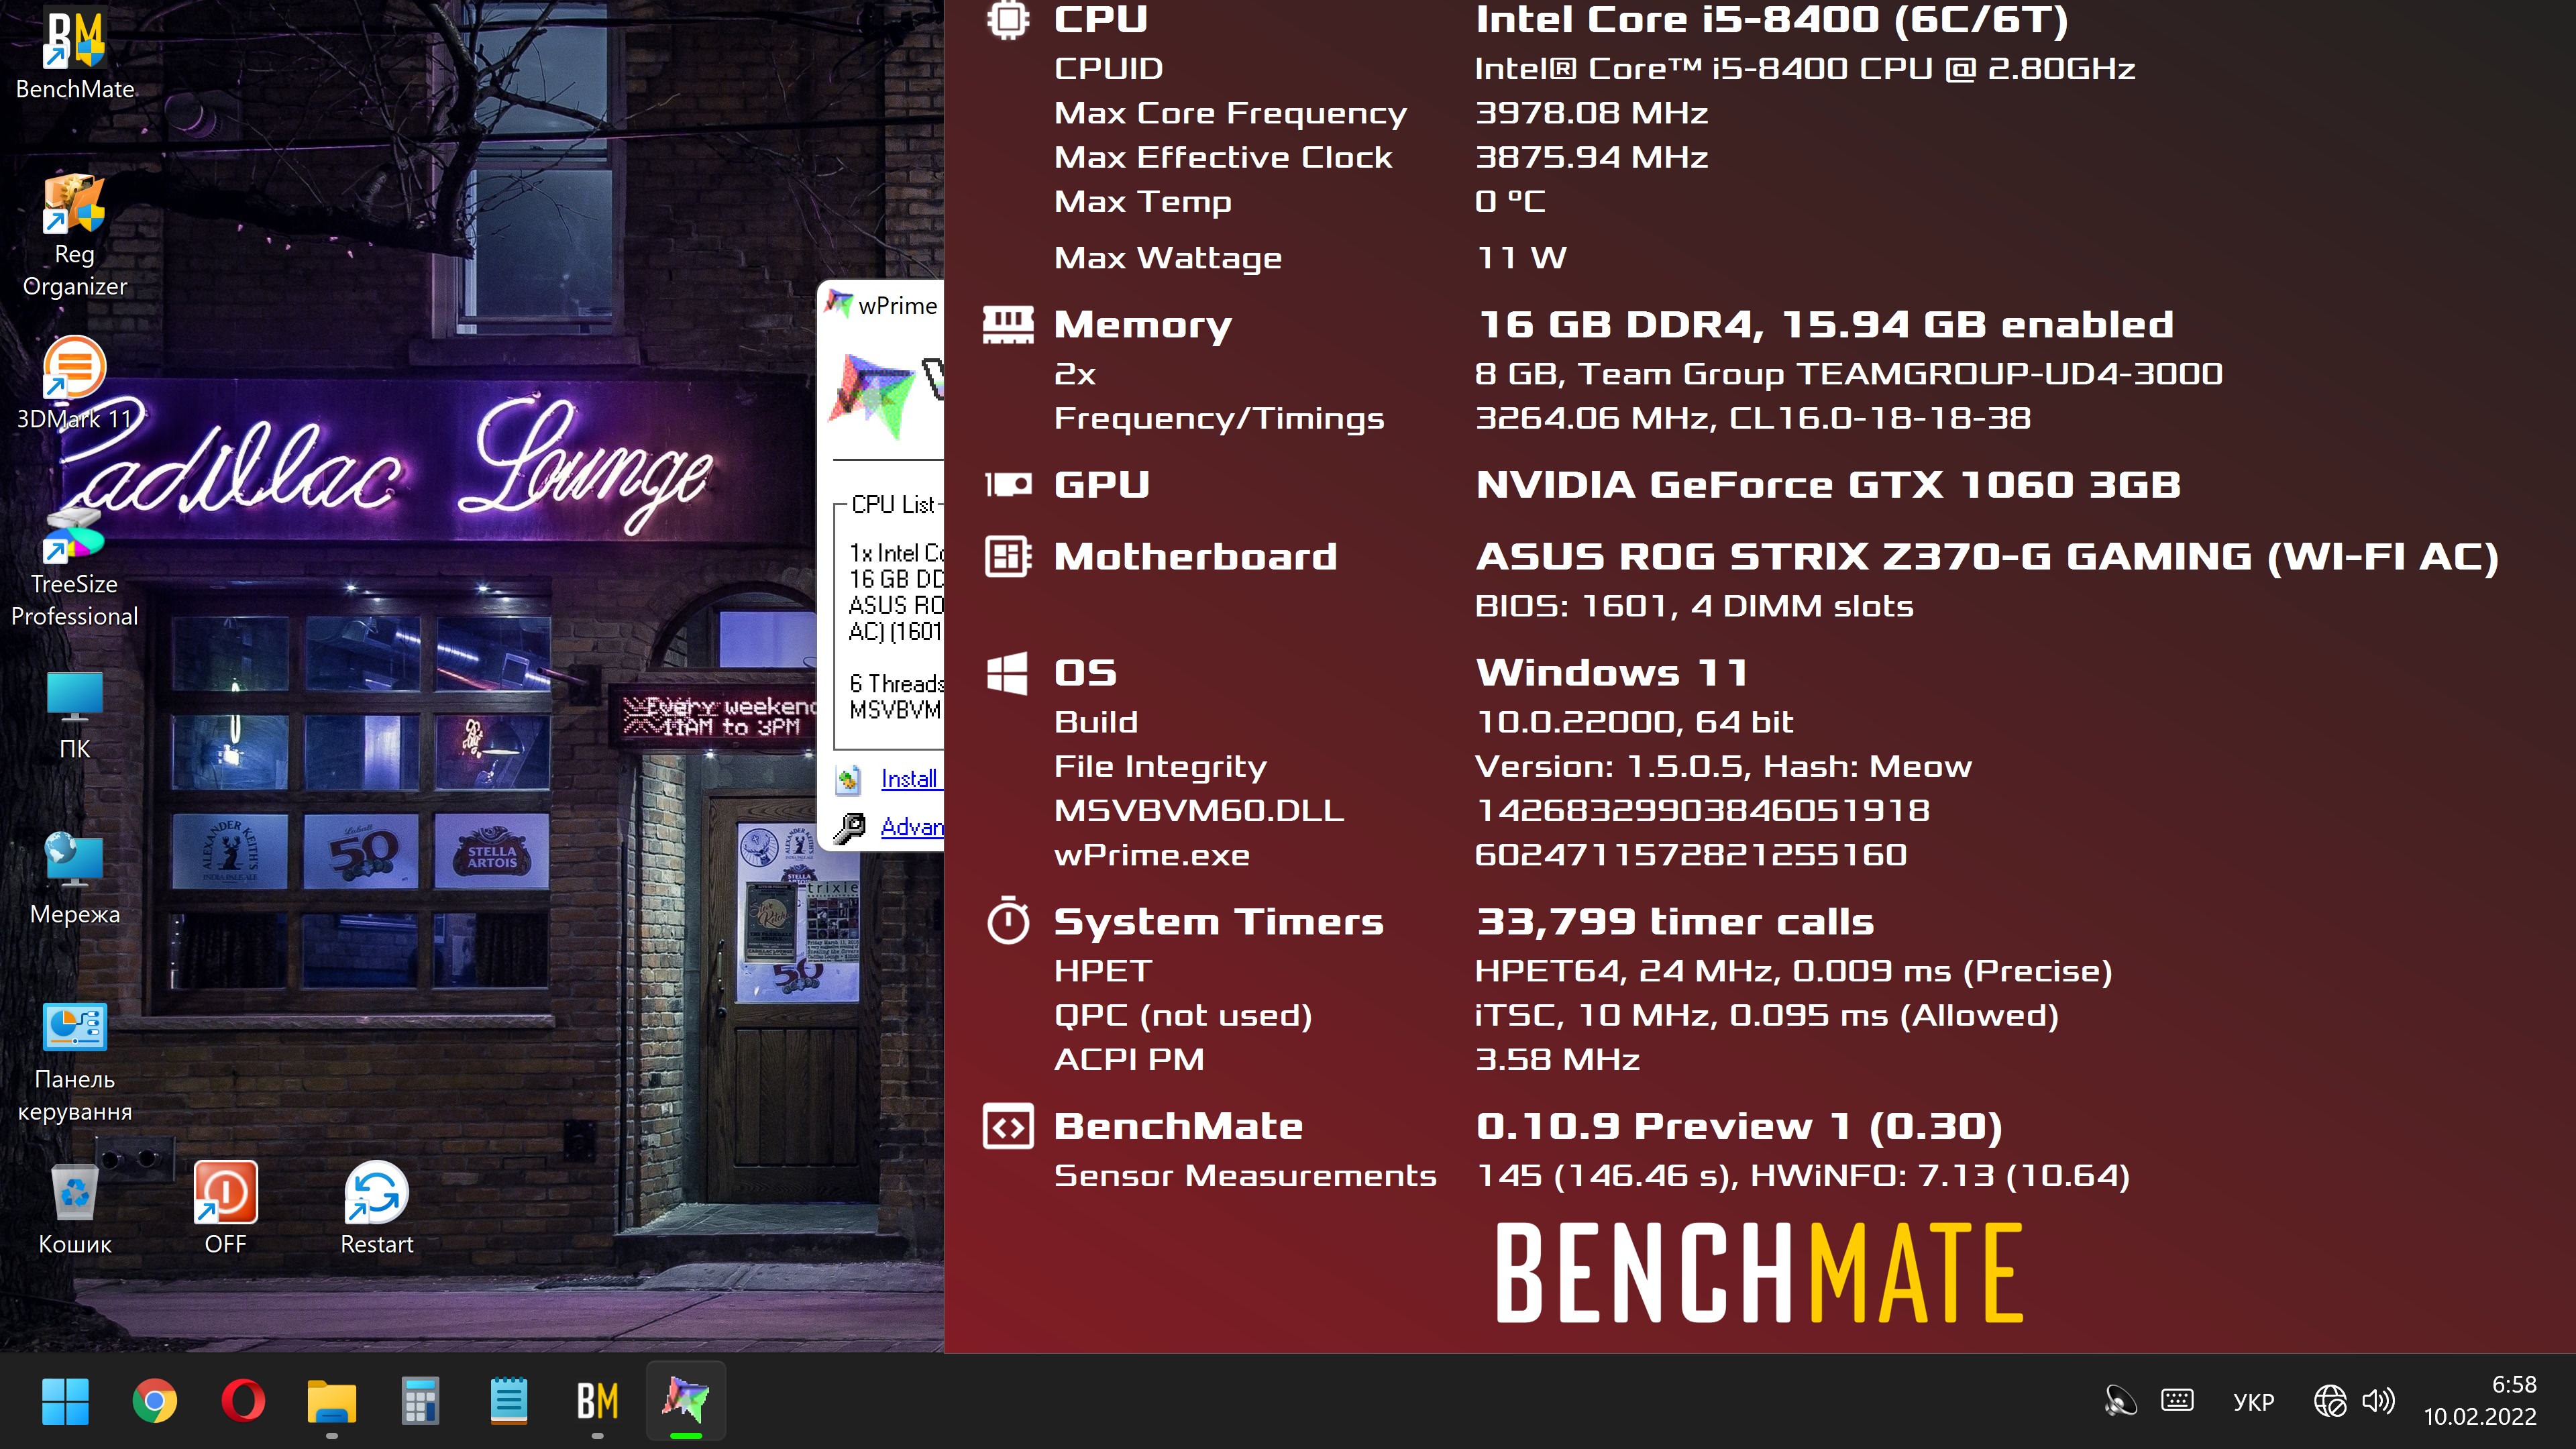This screenshot has width=2576, height=1449.
Task: Open the notepad app in taskbar
Action: coord(509,1401)
